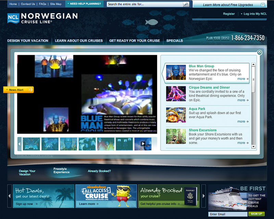Open Need Help Planning dropdown
Viewport: 274px width, 219px height.
84,4
